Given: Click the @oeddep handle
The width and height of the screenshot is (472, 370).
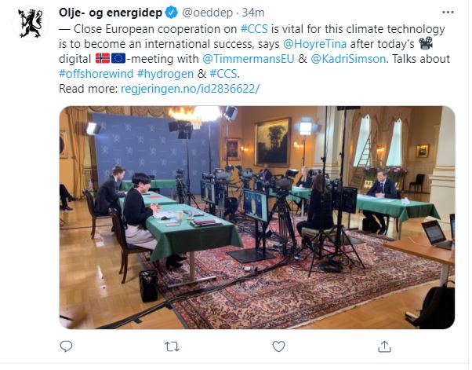Looking at the screenshot, I should (x=208, y=13).
